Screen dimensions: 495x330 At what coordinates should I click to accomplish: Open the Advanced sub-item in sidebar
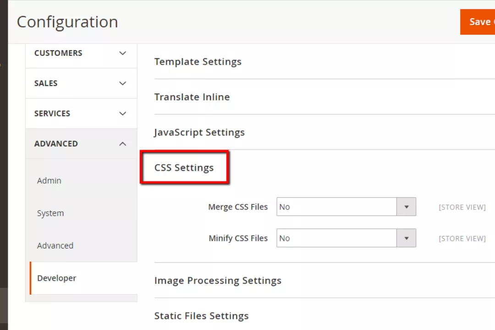[55, 246]
